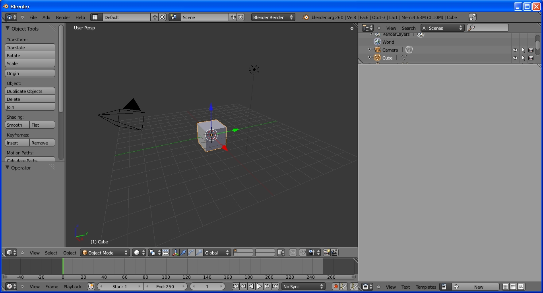
Task: Open the View menu in the timeline
Action: click(35, 286)
